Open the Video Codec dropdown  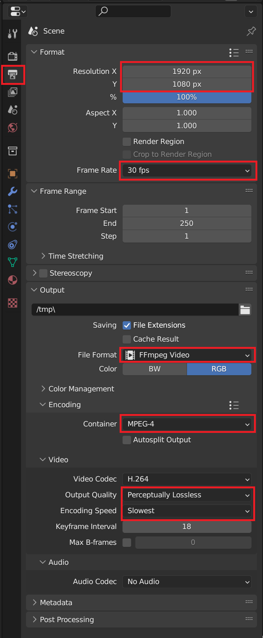[x=187, y=479]
